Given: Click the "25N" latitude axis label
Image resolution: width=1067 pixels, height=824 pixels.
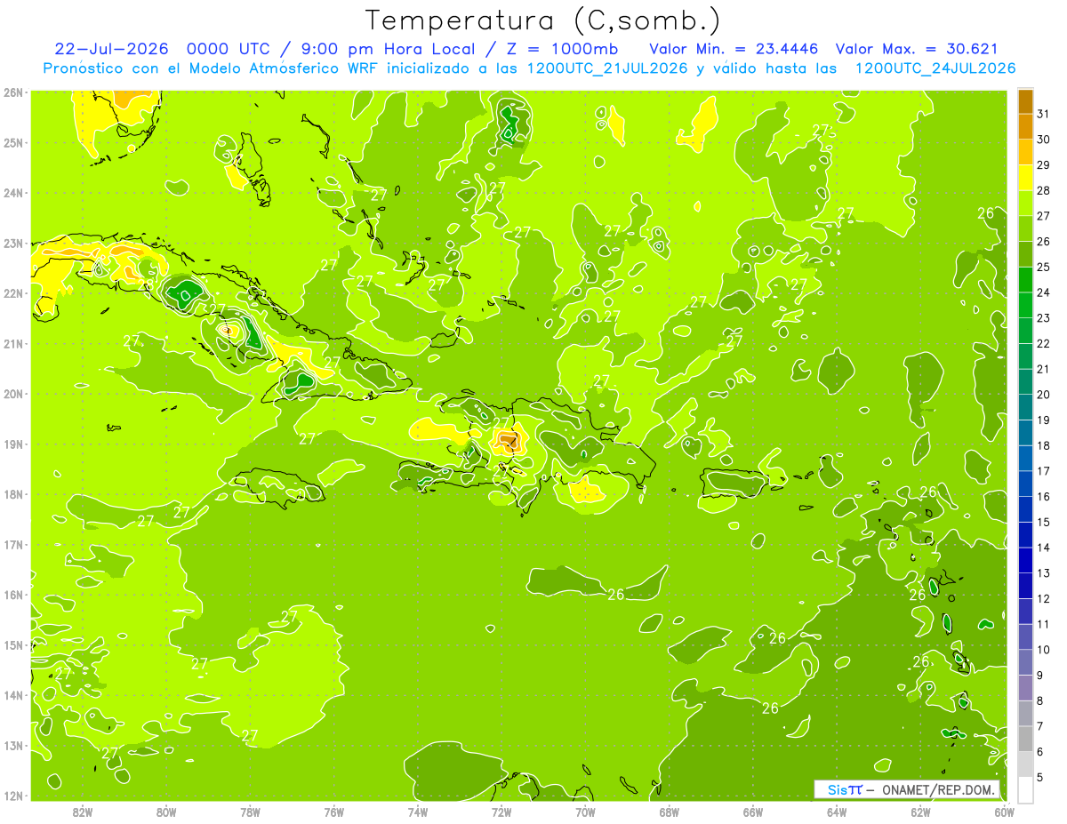Looking at the screenshot, I should tap(12, 142).
